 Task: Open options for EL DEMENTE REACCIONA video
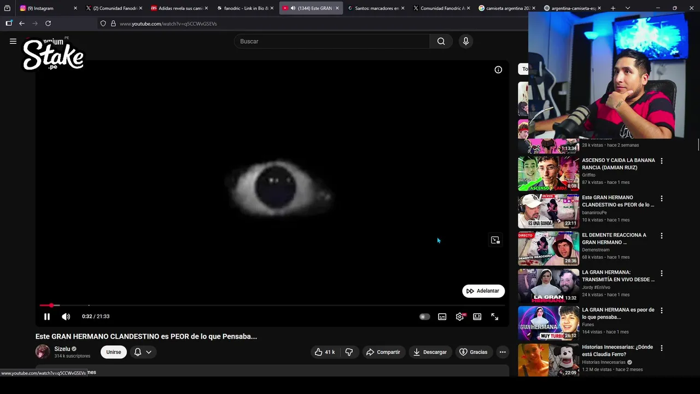662,236
